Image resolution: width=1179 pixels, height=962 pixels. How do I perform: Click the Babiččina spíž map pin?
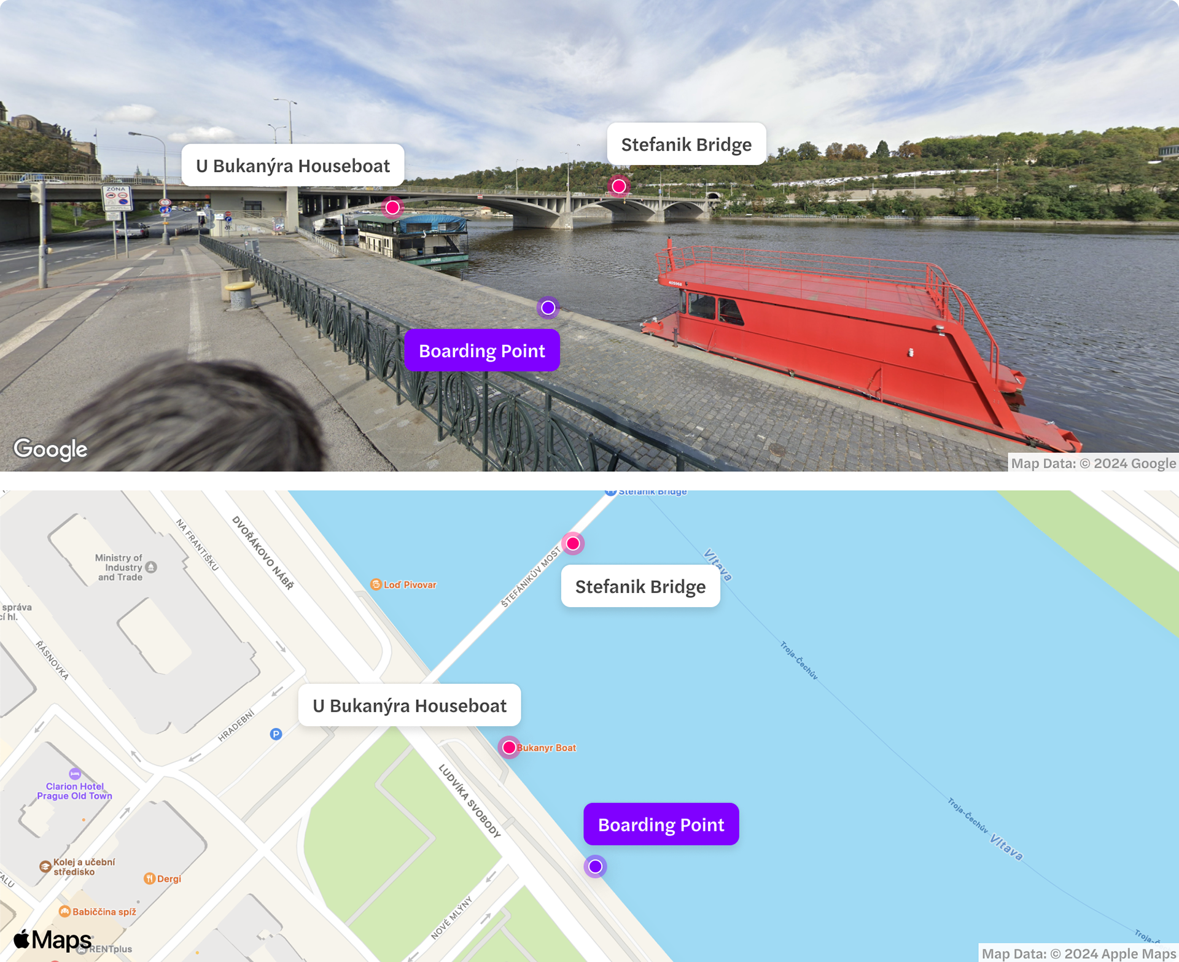click(x=64, y=912)
